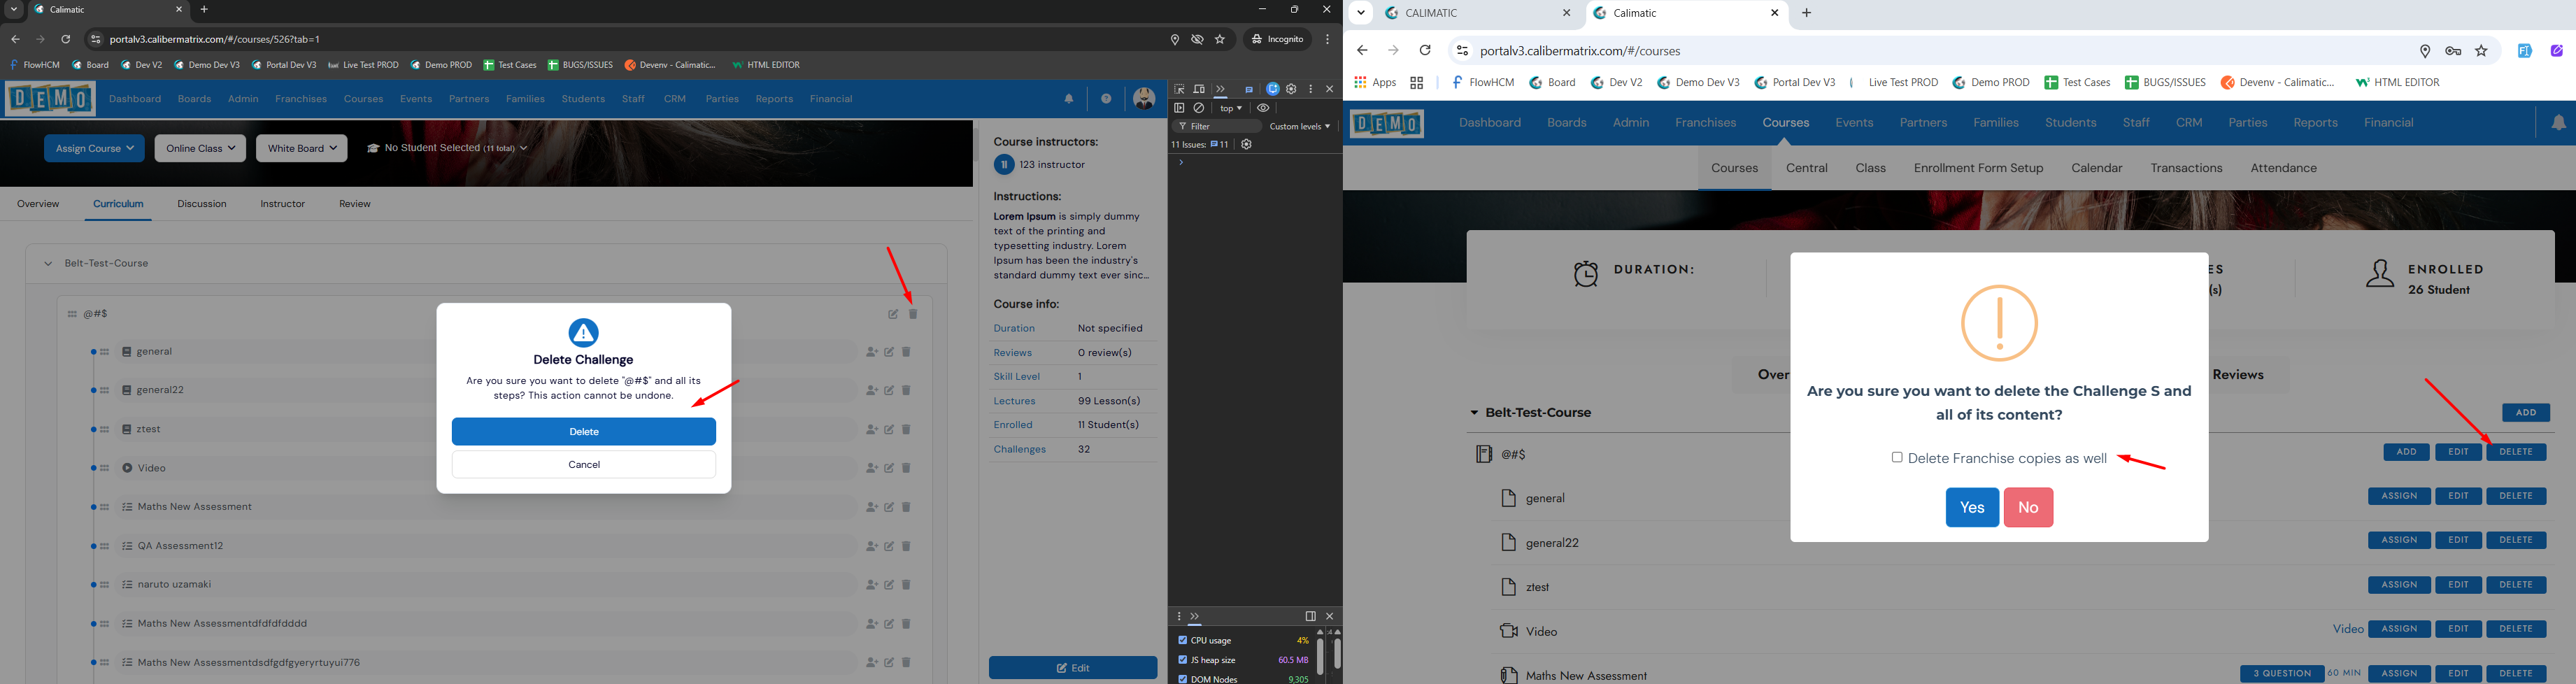Screen dimensions: 2576x684
Task: Bookmark page via star in right browser
Action: (2481, 51)
